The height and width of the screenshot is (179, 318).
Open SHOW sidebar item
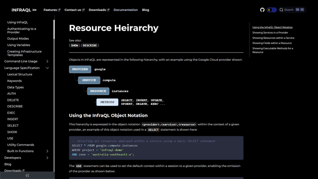click(x=12, y=132)
